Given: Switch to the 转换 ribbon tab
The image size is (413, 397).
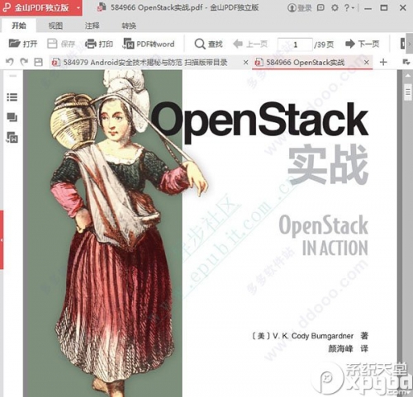Looking at the screenshot, I should (129, 26).
